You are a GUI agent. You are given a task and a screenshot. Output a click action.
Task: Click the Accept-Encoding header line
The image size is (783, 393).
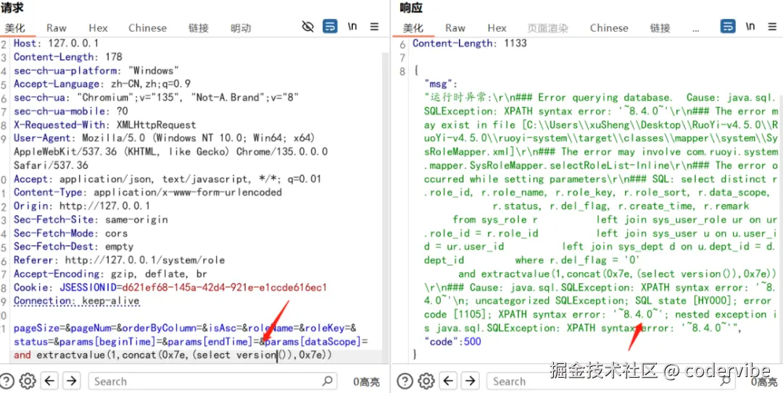coord(110,274)
